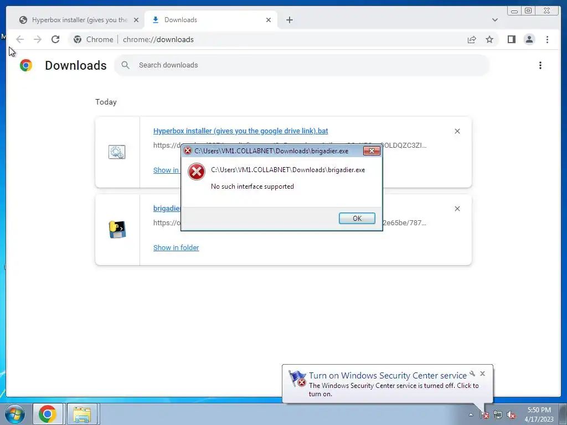Image resolution: width=567 pixels, height=425 pixels.
Task: Click the Chrome taskbar icon
Action: 48,414
